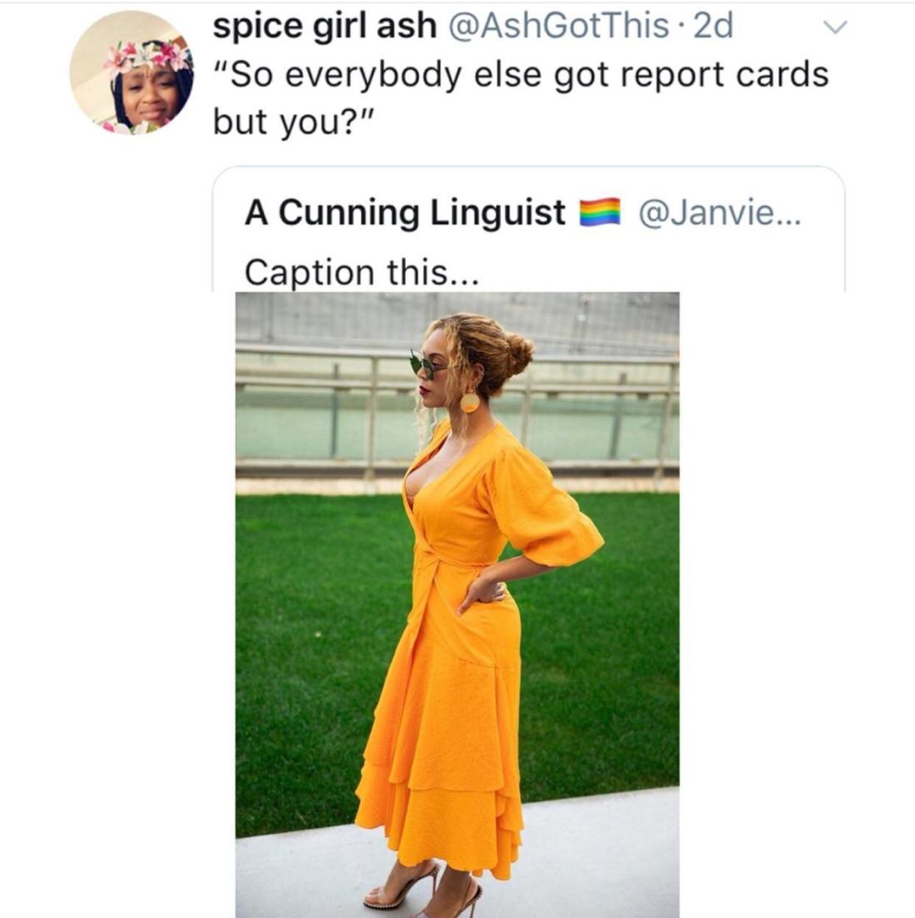Image resolution: width=915 pixels, height=918 pixels.
Task: Open the quoted tweet card header
Action: 522,212
